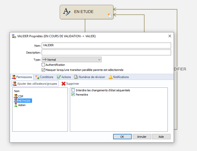197x151 pixels.
Task: Select CDP in the names list
Action: tap(21, 96)
